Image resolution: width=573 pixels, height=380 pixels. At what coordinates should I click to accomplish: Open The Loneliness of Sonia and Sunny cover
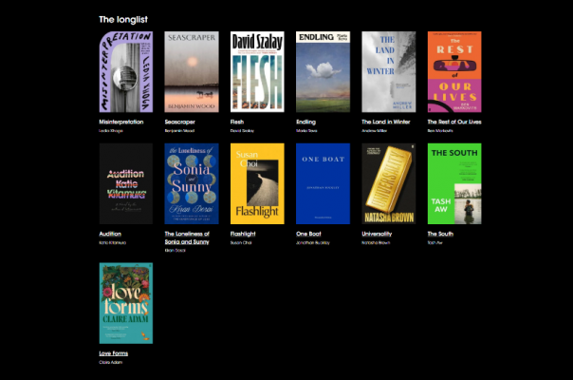click(x=192, y=183)
